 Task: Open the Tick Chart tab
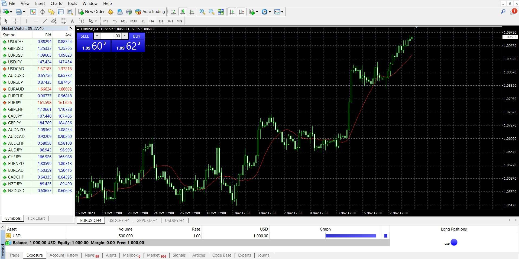point(36,218)
